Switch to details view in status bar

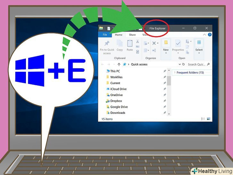[x=203, y=119]
